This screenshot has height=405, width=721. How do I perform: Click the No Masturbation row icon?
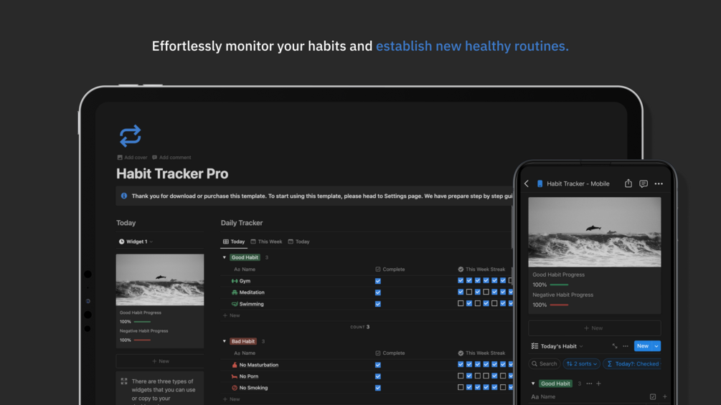pyautogui.click(x=235, y=365)
